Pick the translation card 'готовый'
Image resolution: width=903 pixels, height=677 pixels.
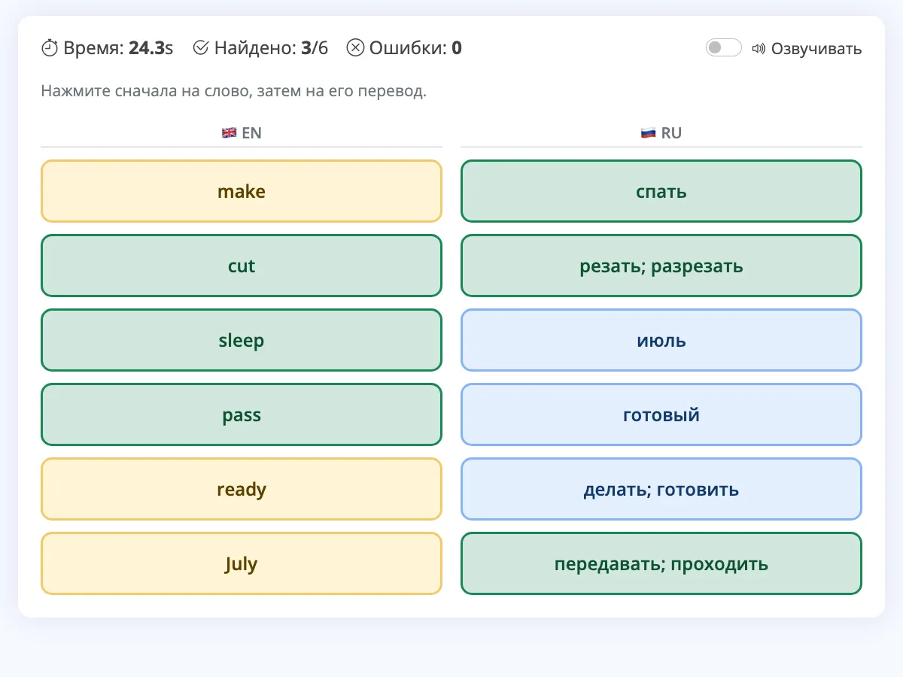click(x=661, y=414)
